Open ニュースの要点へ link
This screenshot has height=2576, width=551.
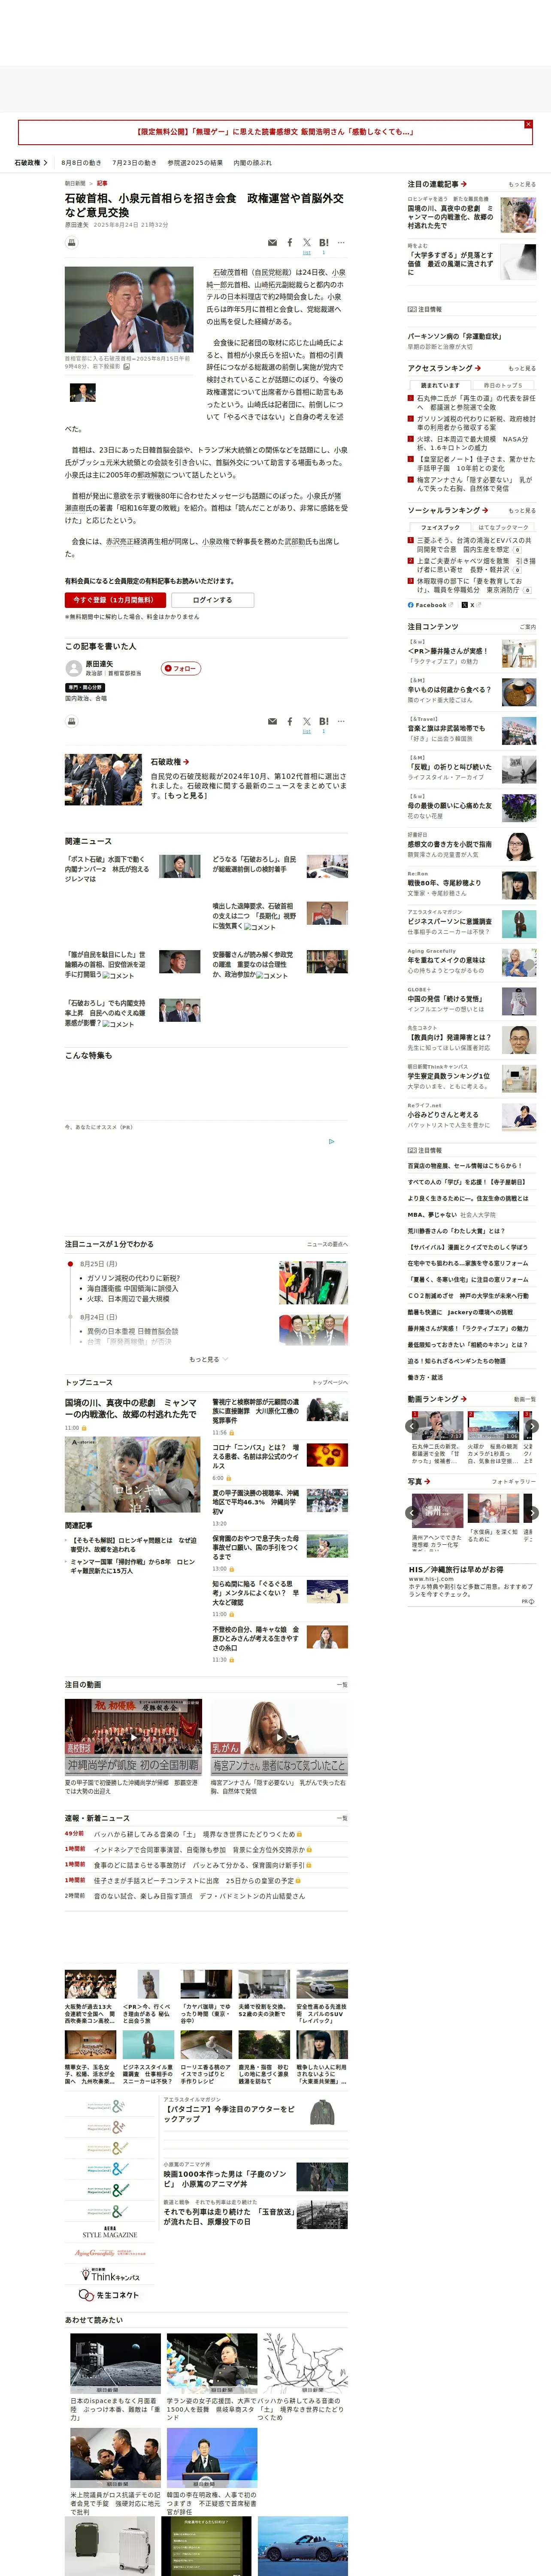tap(327, 1245)
